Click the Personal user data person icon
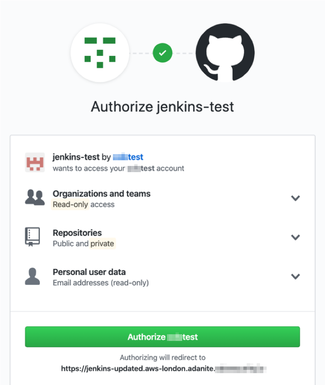 [32, 276]
